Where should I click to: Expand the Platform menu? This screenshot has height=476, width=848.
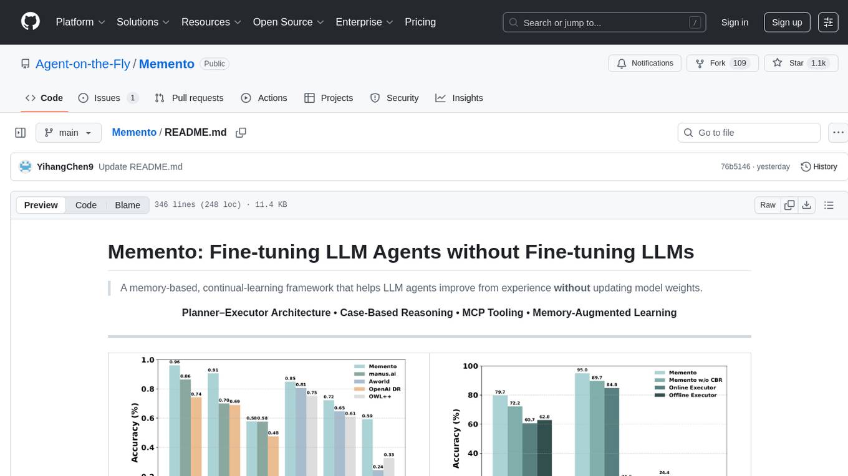pyautogui.click(x=80, y=22)
